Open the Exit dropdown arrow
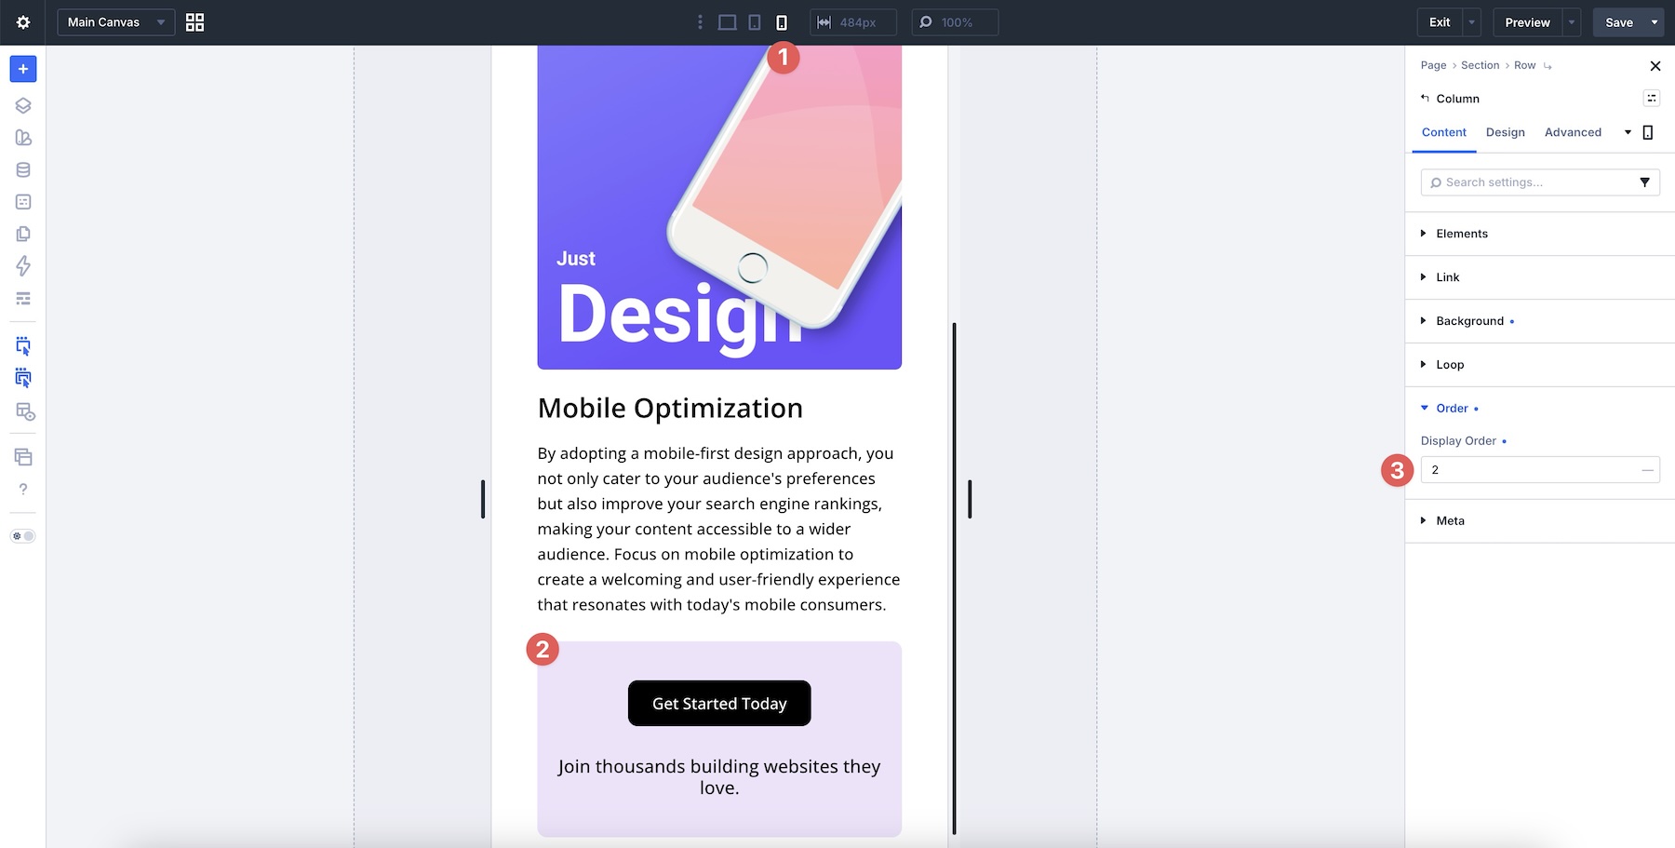This screenshot has height=848, width=1675. point(1471,22)
